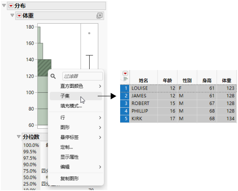Click the F 性别 cell for LOUISE

point(187,88)
